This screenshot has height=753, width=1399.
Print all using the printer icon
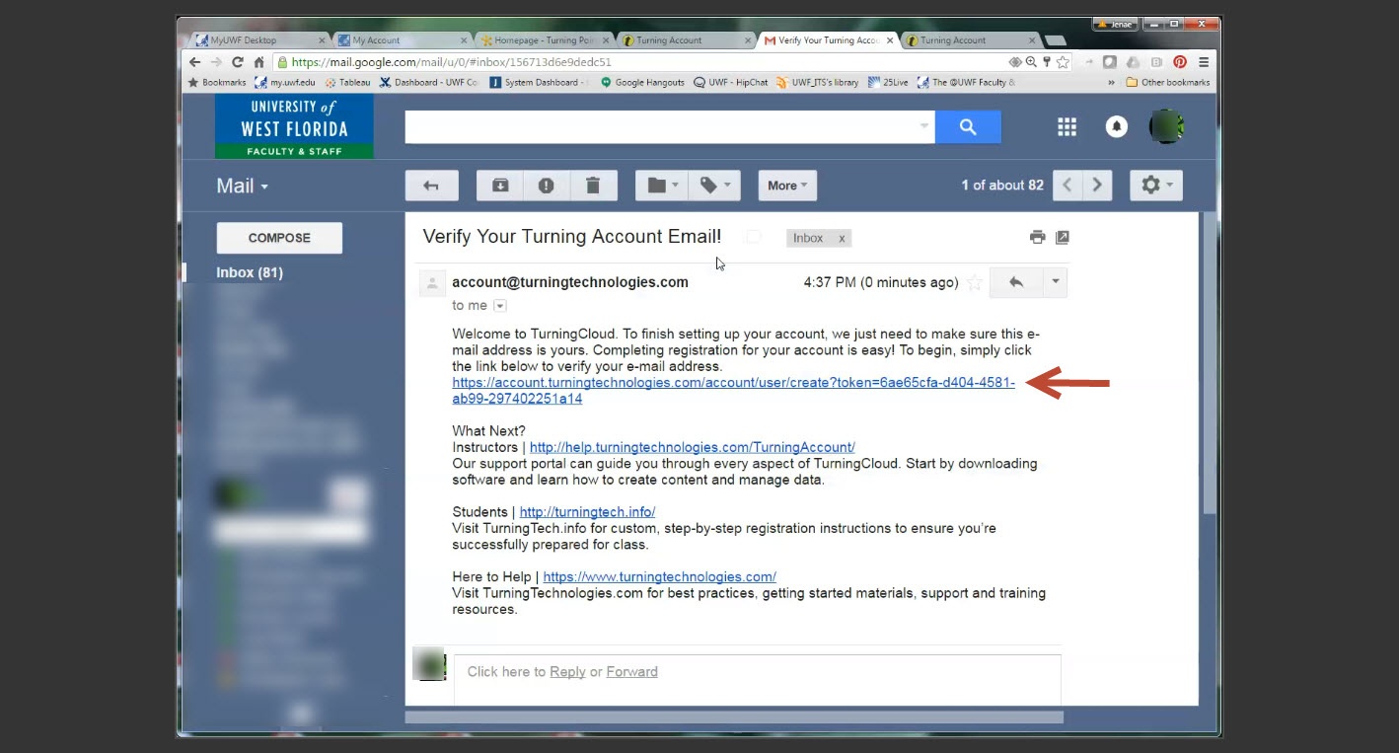1037,237
